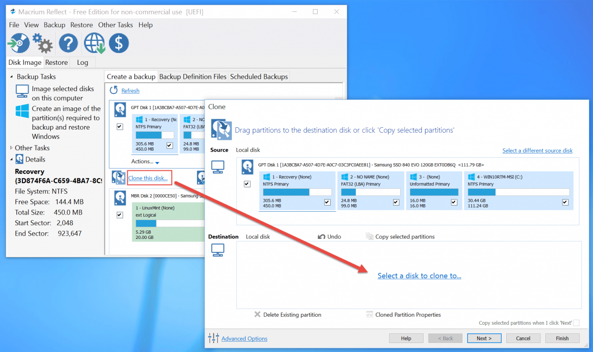Click the monitor icon next to Image selected disks
The image size is (593, 352).
22,91
